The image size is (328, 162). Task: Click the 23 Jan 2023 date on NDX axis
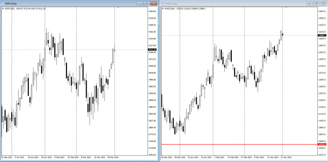coord(207,157)
